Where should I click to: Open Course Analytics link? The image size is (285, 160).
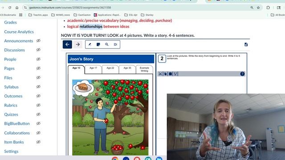[19, 32]
